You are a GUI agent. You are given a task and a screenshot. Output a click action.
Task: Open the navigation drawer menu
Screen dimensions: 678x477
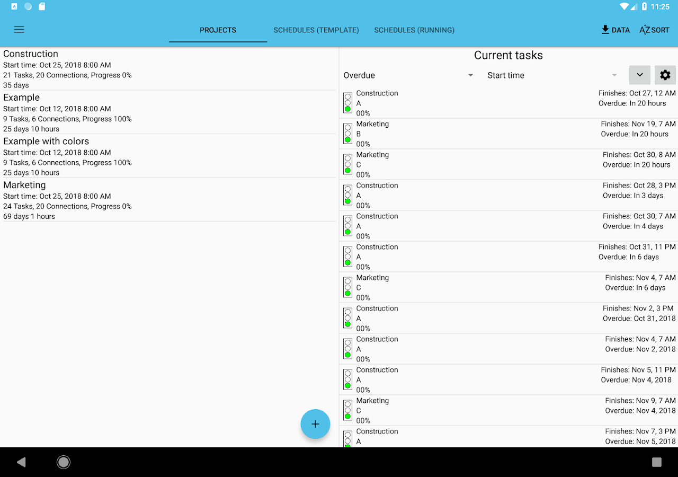pos(19,29)
